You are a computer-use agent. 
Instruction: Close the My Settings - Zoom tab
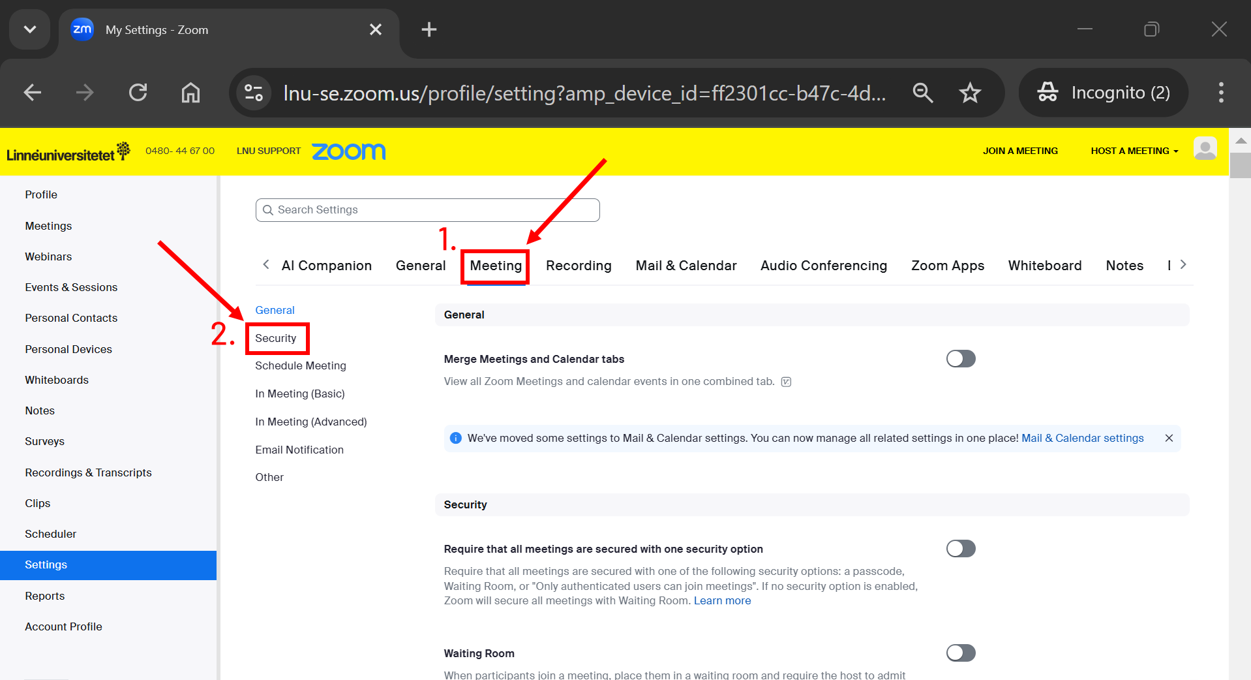click(376, 29)
